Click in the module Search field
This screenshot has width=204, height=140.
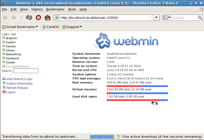[26, 71]
